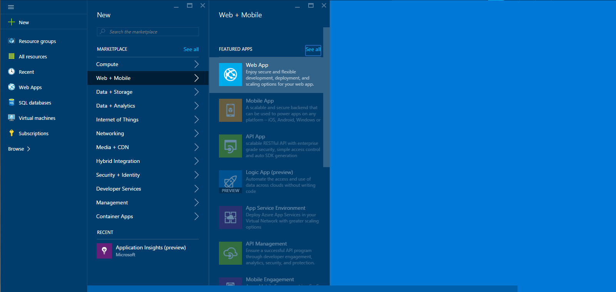Click the Web App tile icon
Image resolution: width=616 pixels, height=292 pixels.
[230, 75]
